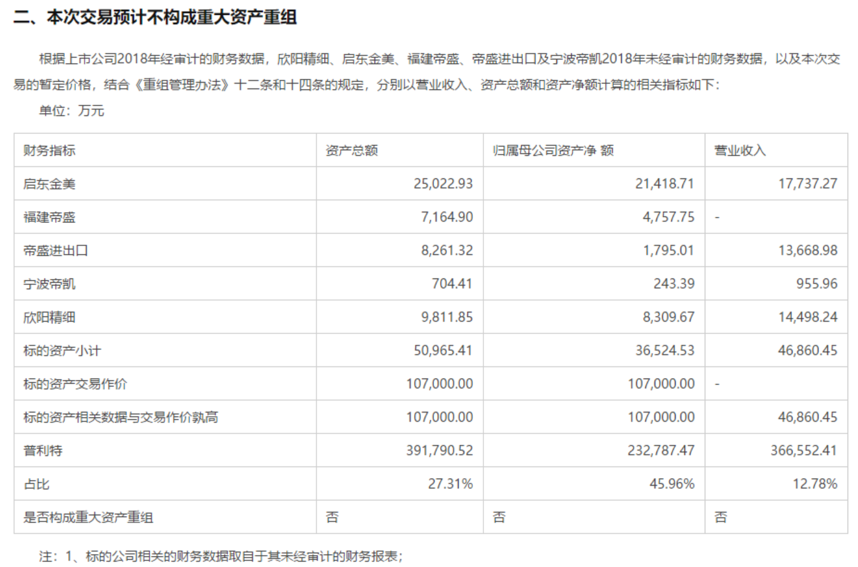858x567 pixels.
Task: Click the value 232,787.47
Action: [661, 450]
